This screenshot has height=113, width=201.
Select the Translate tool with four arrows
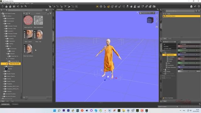click(x=116, y=6)
